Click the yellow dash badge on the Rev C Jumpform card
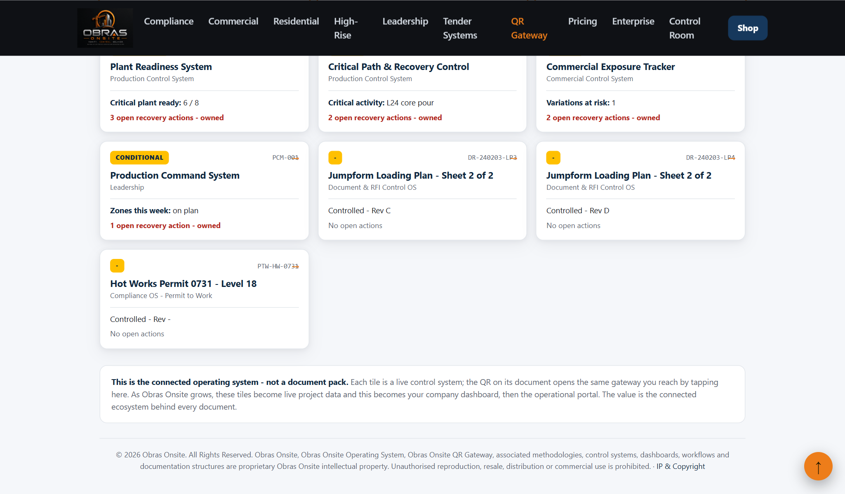This screenshot has height=494, width=845. 335,158
